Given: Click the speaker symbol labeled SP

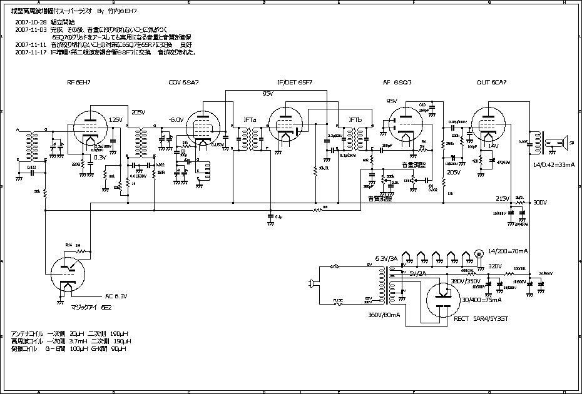Looking at the screenshot, I should coord(566,142).
